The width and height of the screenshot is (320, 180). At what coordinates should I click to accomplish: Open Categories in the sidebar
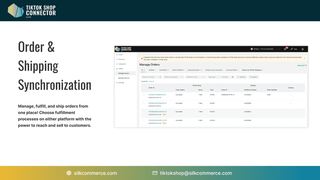click(122, 64)
